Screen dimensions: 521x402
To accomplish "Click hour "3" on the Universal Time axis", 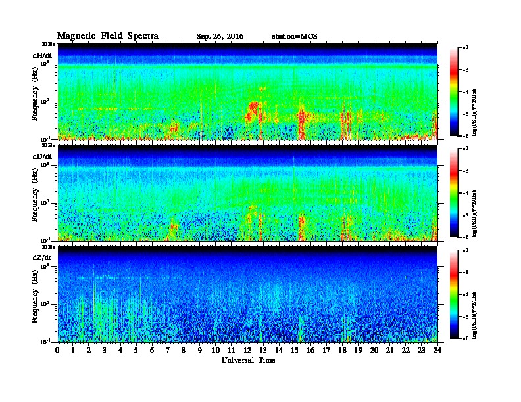I will point(105,351).
